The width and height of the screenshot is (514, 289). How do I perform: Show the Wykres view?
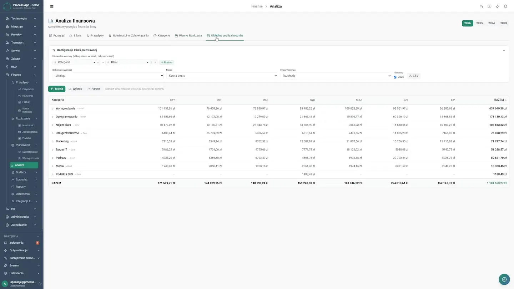(x=75, y=89)
